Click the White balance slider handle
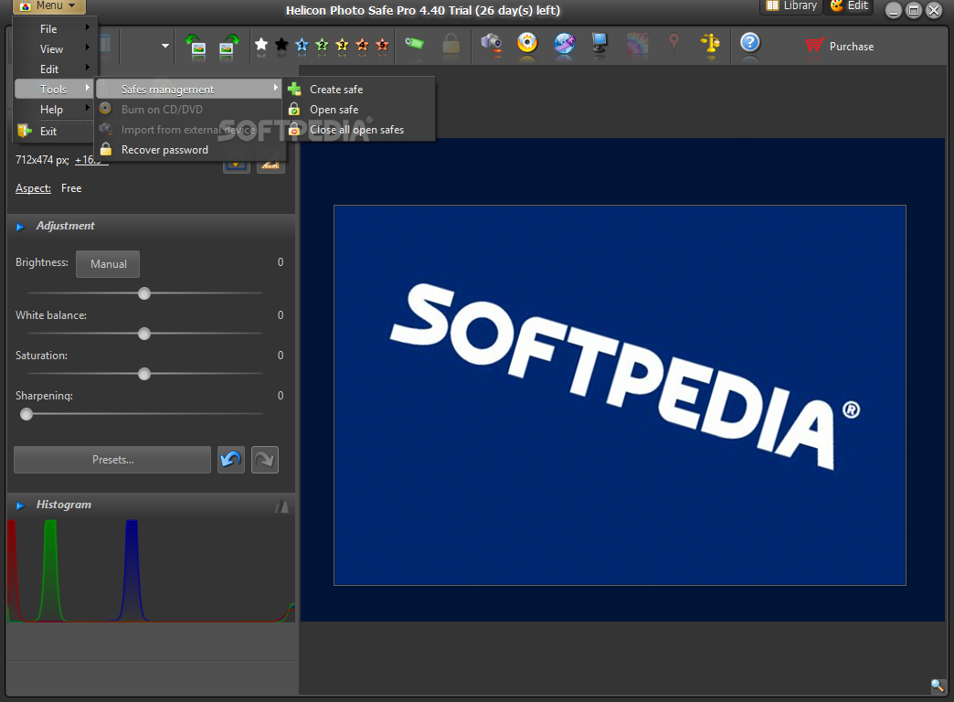954x702 pixels. pos(144,334)
